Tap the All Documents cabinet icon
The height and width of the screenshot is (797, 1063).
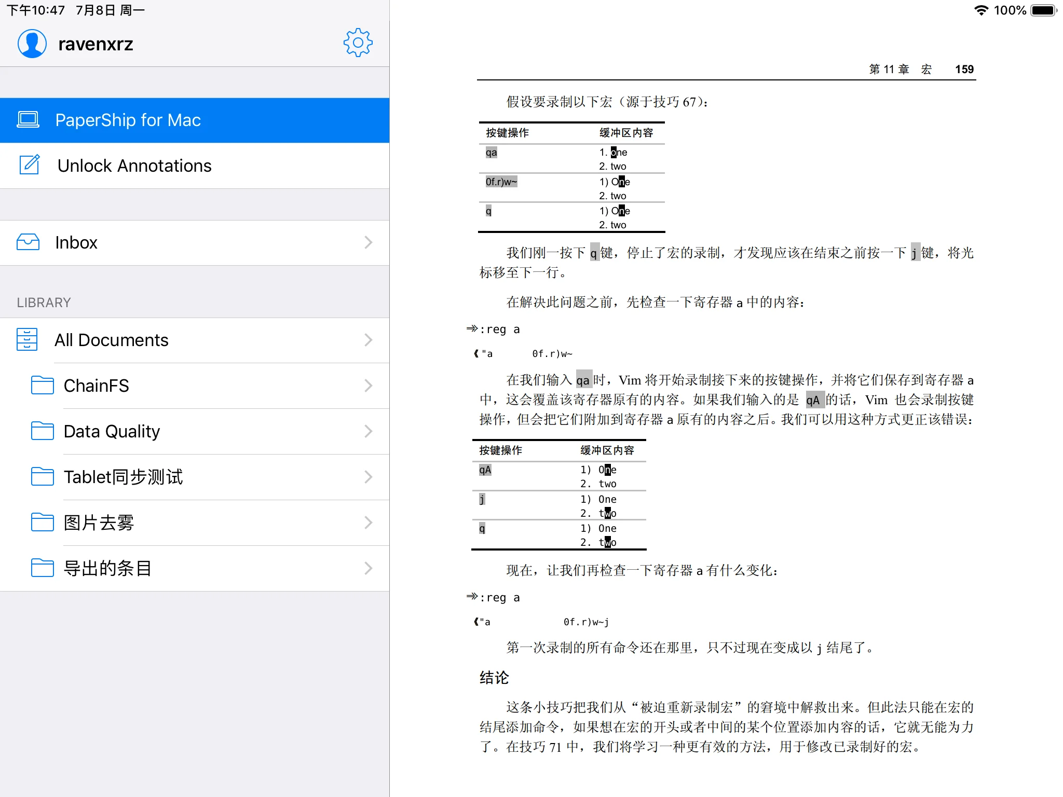click(27, 340)
